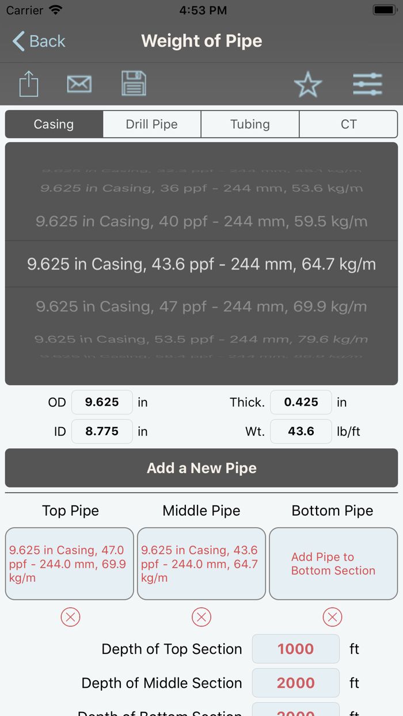Screen dimensions: 403x716
Task: Open the share export options
Action: 28,83
